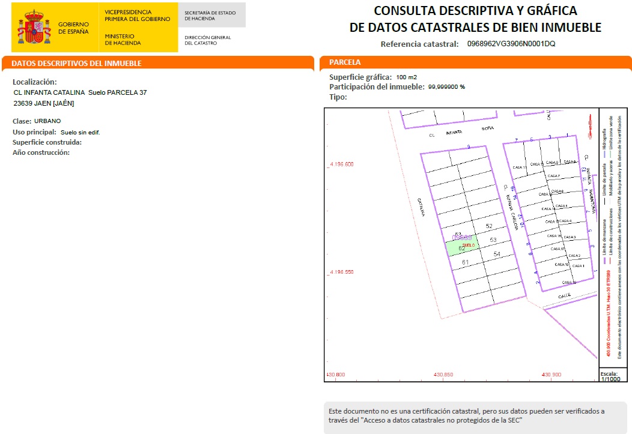This screenshot has height=434, width=632.
Task: Click the red north arrow on map
Action: click(591, 126)
